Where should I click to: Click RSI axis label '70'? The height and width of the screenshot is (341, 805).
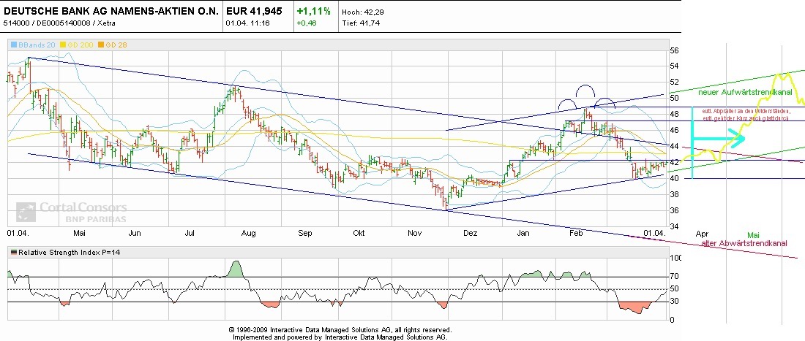[x=674, y=277]
